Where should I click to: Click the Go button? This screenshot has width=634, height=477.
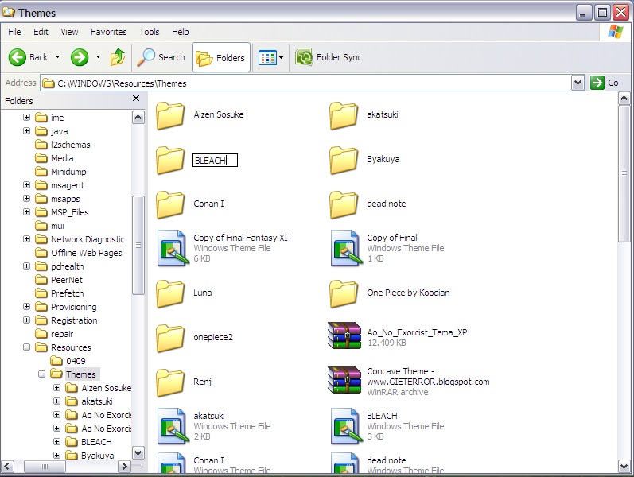605,83
